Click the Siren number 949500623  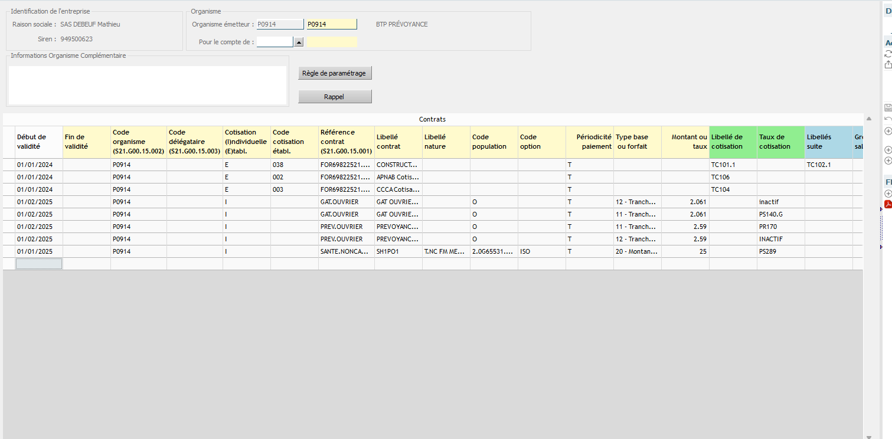pos(77,39)
